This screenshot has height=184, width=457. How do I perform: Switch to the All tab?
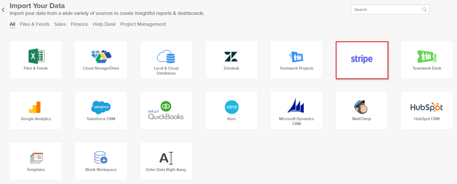tap(12, 24)
